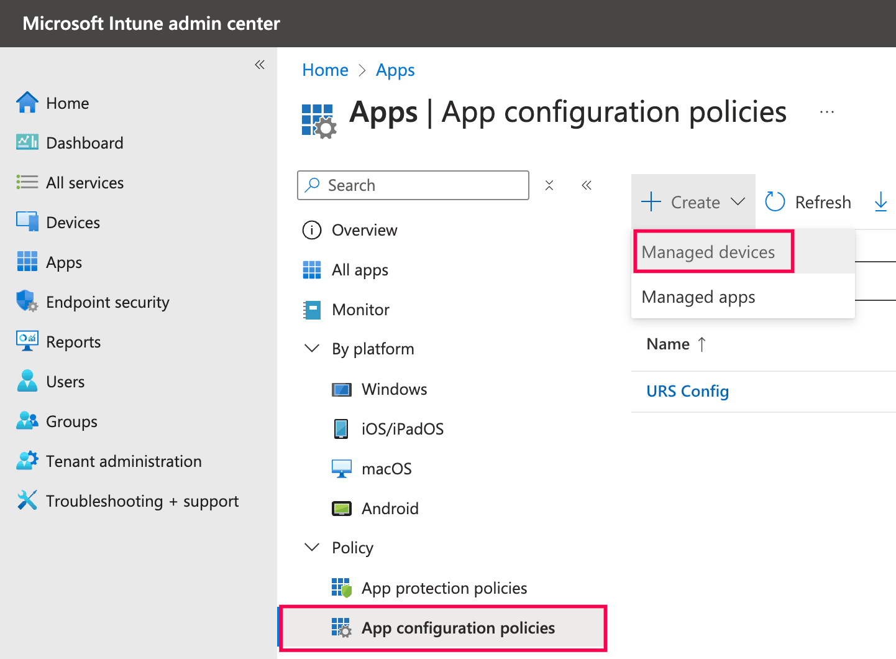
Task: Click the Refresh button
Action: [808, 202]
